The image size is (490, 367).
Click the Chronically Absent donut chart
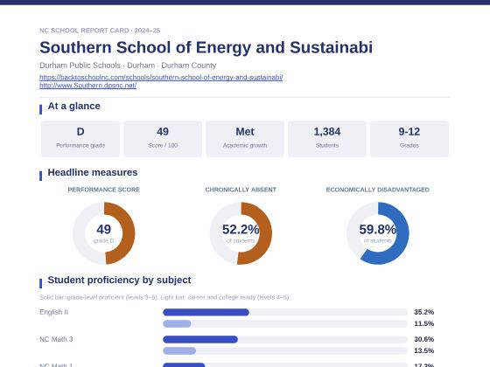pos(241,233)
